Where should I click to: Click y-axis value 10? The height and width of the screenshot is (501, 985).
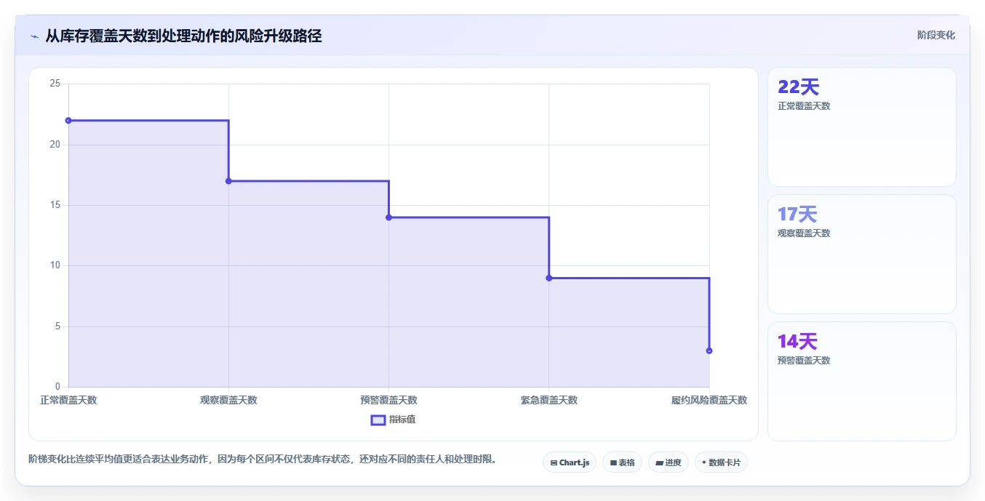click(x=55, y=266)
